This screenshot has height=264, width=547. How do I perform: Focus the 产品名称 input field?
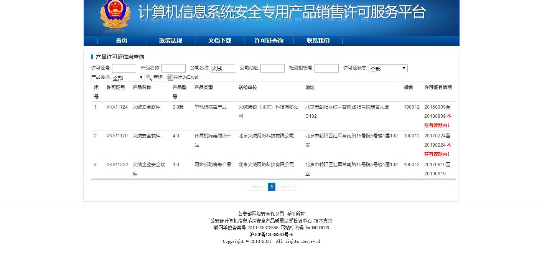[x=173, y=68]
